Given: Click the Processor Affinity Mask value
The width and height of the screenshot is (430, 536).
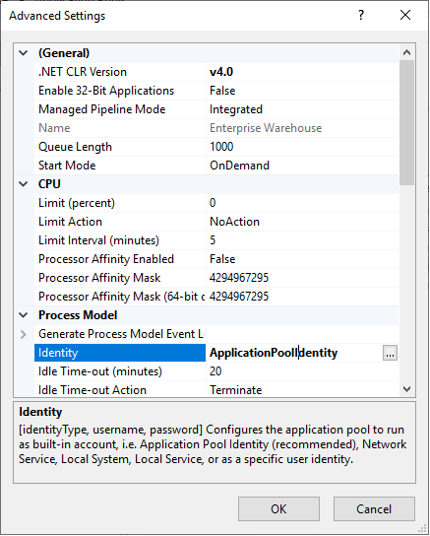Looking at the screenshot, I should 302,278.
